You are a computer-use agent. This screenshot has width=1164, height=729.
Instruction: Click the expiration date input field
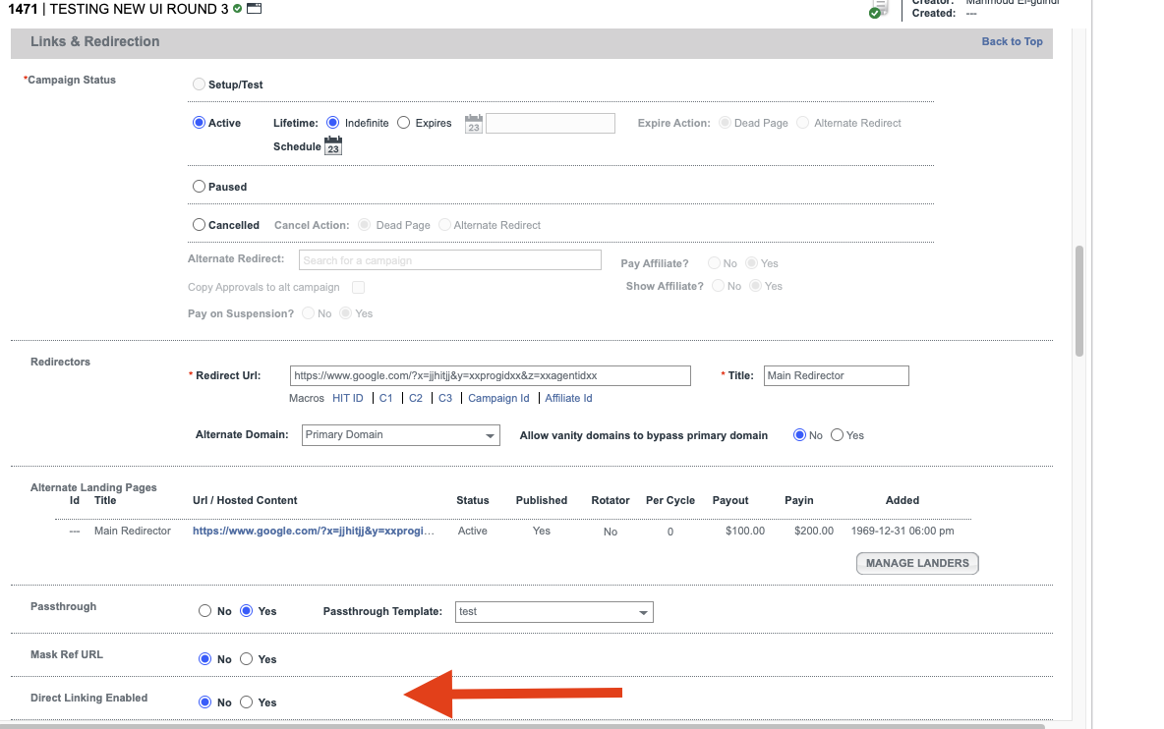[x=551, y=123]
